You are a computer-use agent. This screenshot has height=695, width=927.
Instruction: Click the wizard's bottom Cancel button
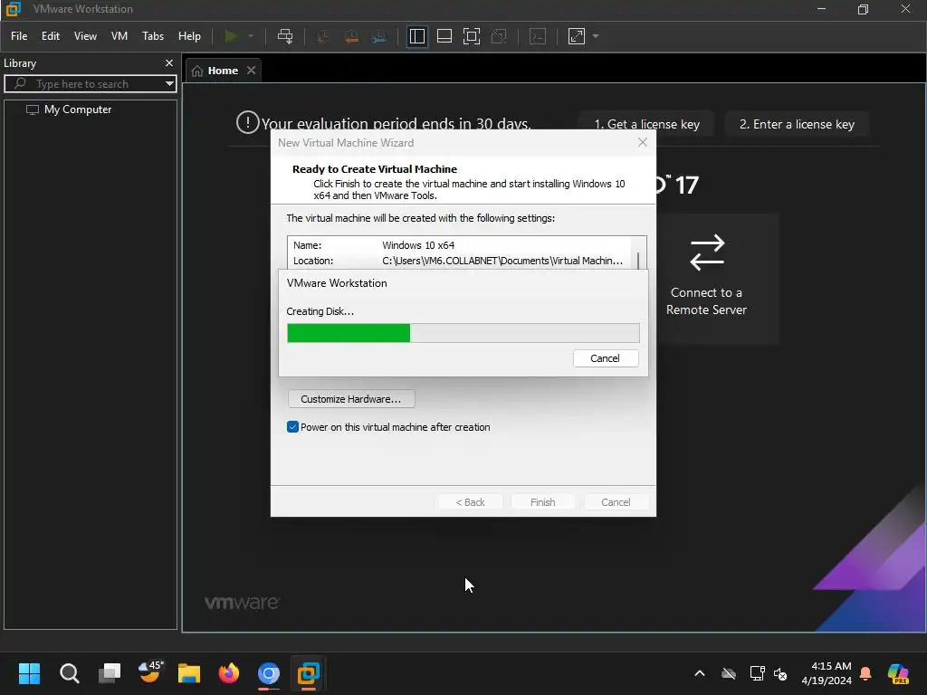click(616, 501)
